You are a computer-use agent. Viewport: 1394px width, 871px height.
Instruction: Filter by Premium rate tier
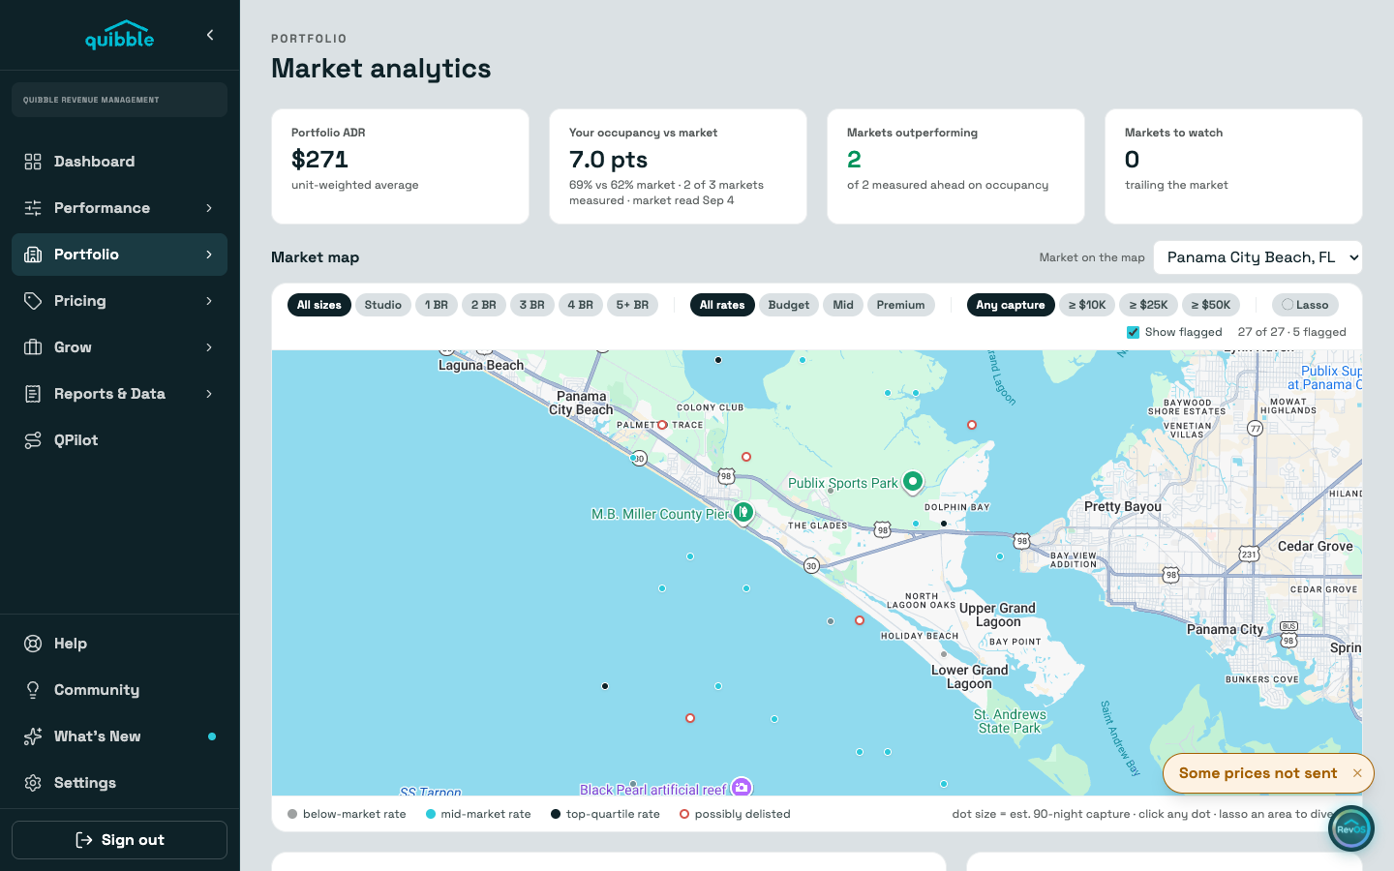coord(901,305)
